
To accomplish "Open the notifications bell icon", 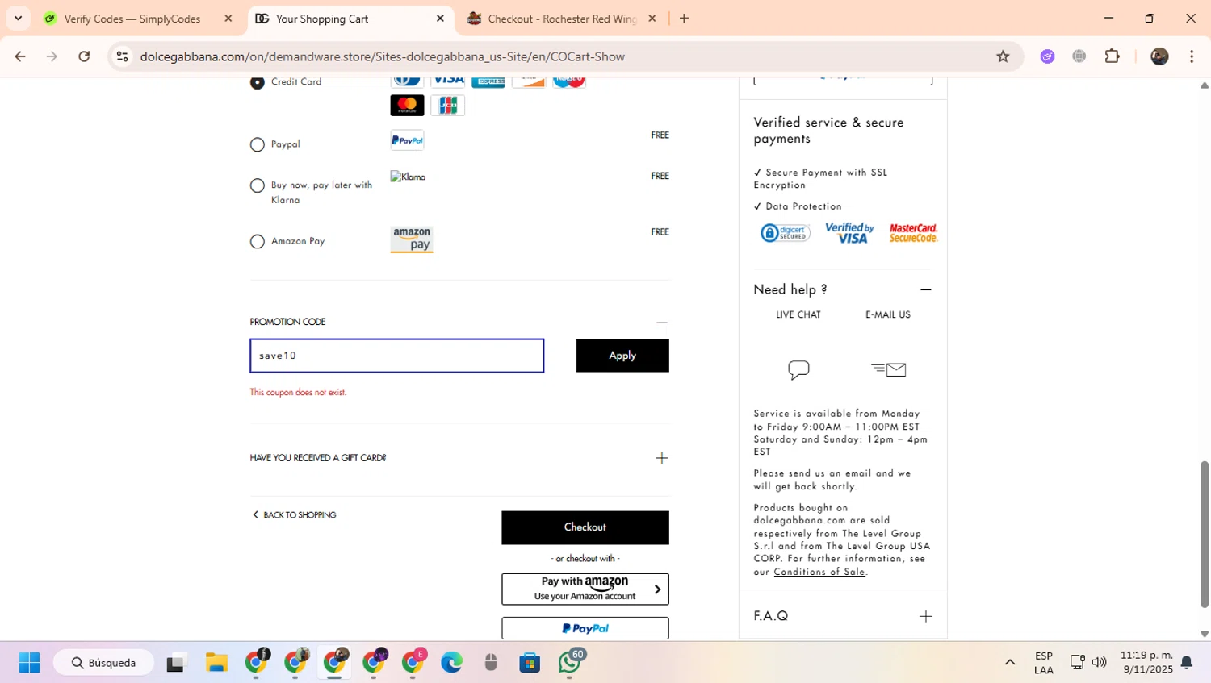I will click(1187, 663).
